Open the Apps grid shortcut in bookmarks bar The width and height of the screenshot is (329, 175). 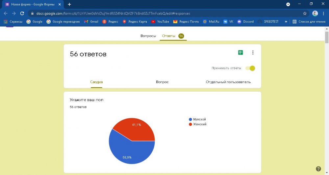pyautogui.click(x=6, y=22)
